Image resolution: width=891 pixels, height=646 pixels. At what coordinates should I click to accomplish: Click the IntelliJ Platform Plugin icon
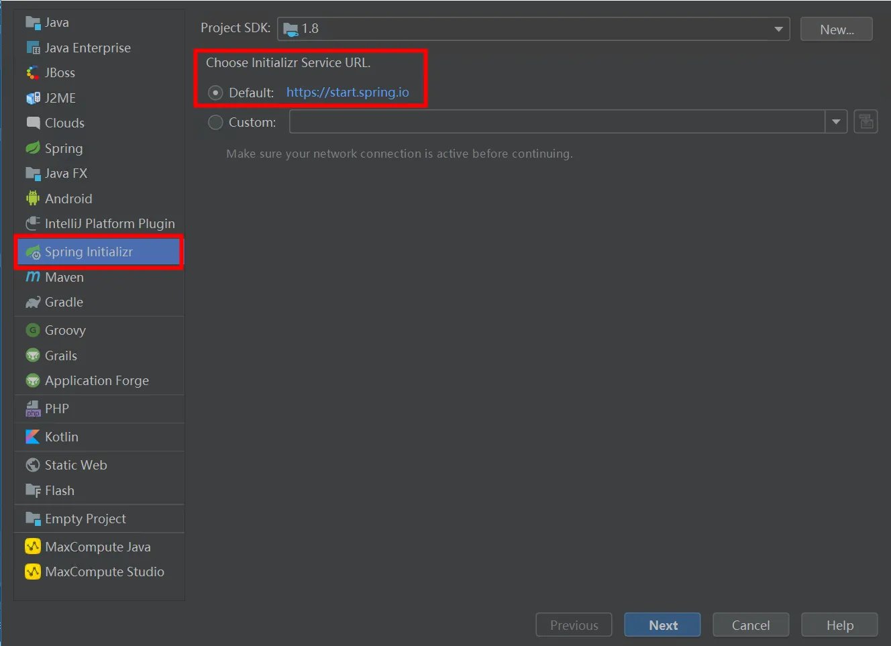33,223
